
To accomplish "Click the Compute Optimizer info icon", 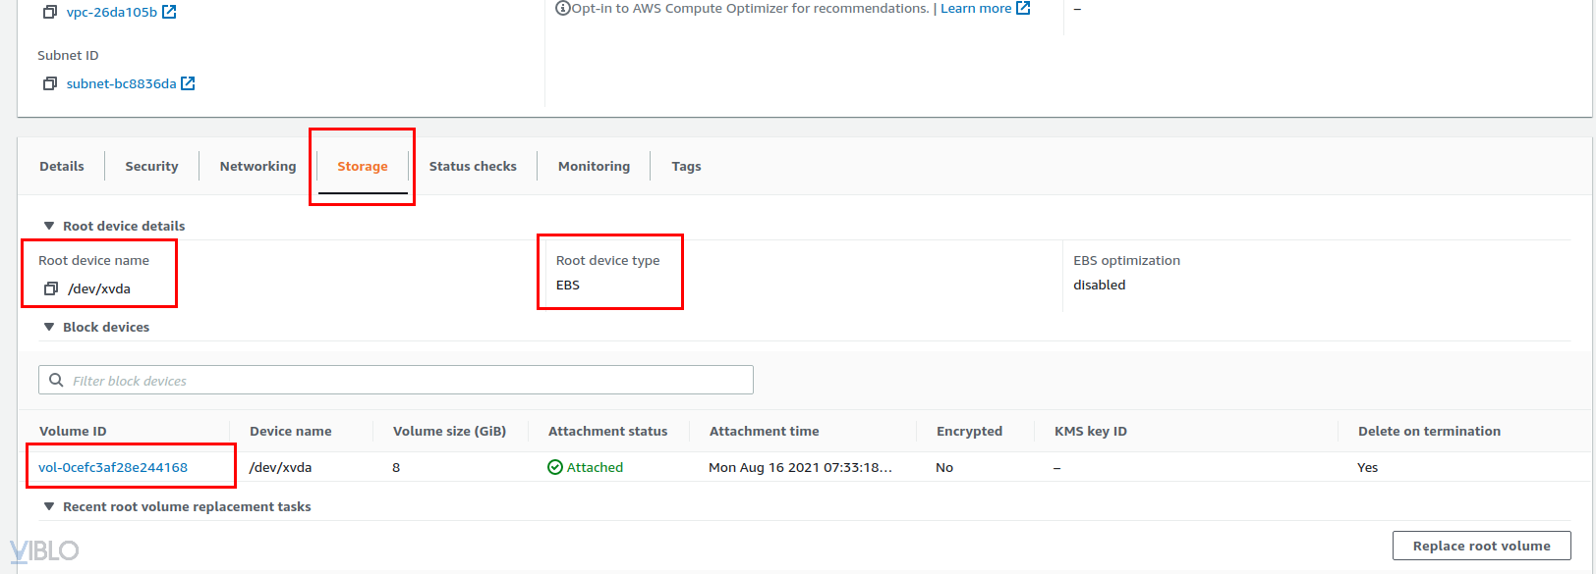I will [563, 9].
